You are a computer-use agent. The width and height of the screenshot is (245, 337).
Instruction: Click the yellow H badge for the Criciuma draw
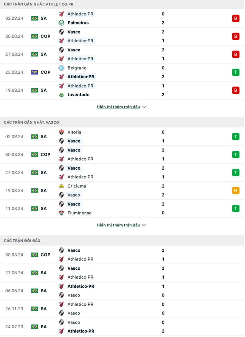pyautogui.click(x=236, y=190)
